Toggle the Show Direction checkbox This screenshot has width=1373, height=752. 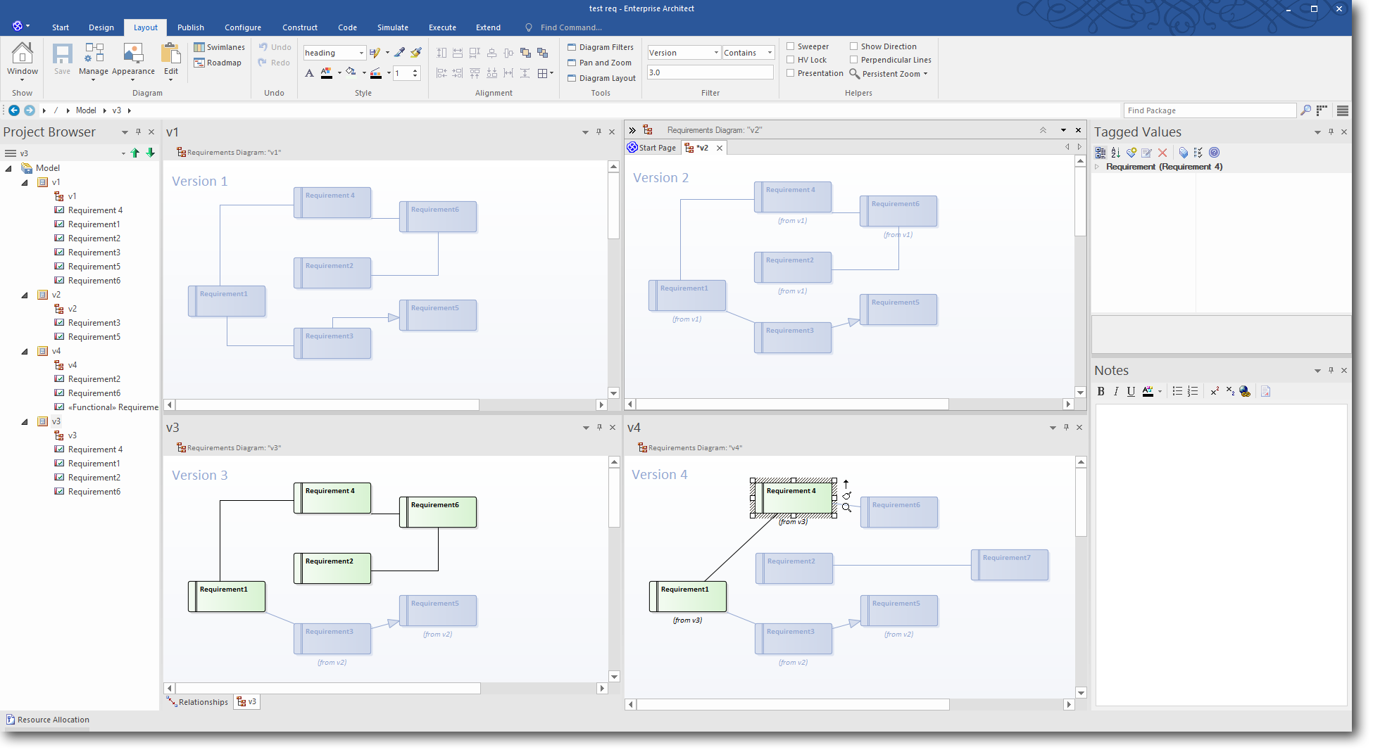coord(853,46)
